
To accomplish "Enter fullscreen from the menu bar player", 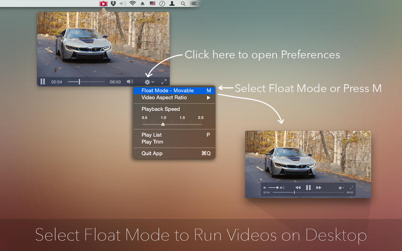I will pos(164,82).
